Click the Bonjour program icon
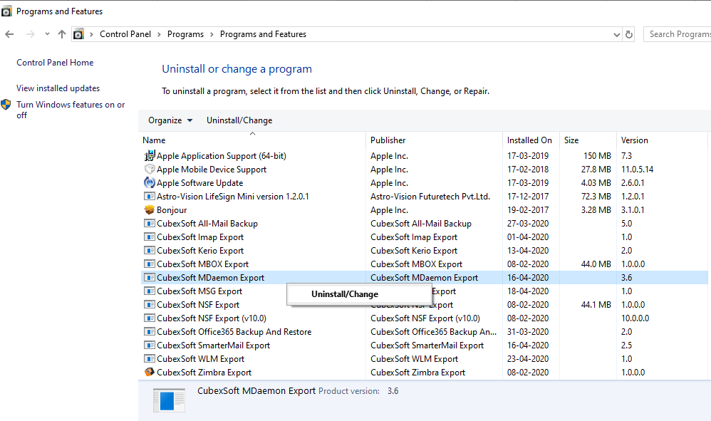The image size is (711, 421). (150, 210)
